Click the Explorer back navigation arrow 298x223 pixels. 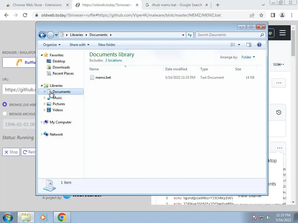42,35
